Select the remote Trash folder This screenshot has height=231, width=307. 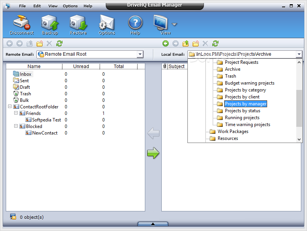pos(25,94)
